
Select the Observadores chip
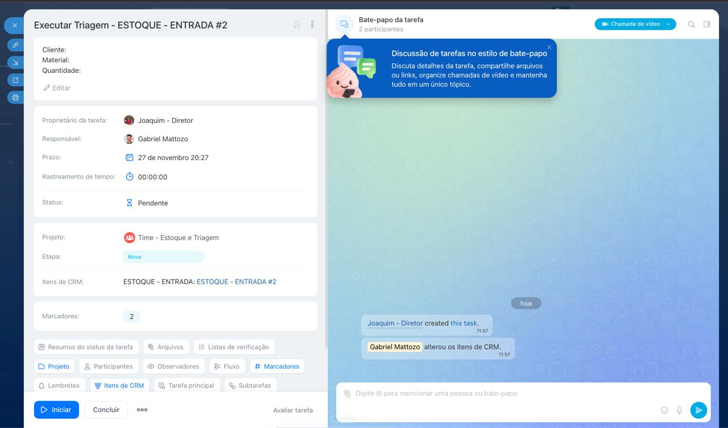pos(173,367)
